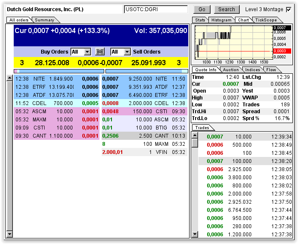This screenshot has width=298, height=244.
Task: Switch to the All orders tab
Action: 19,20
